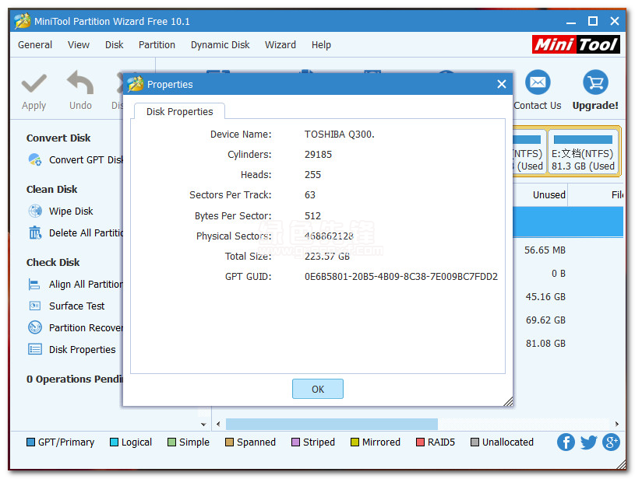
Task: Click the Upgrade! label
Action: [595, 106]
